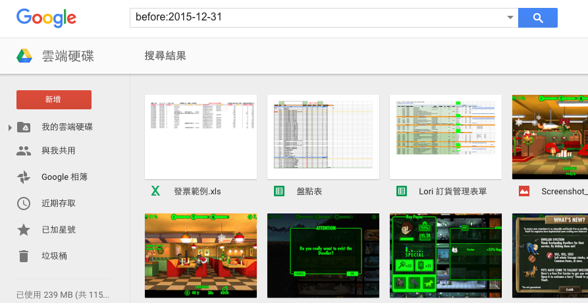Click the Excel file icon for 發票範例.xls
This screenshot has width=588, height=303.
pos(155,191)
